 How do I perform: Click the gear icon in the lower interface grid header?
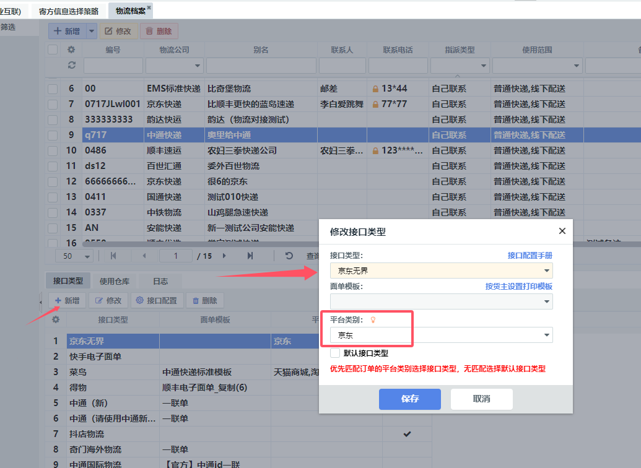click(x=56, y=319)
